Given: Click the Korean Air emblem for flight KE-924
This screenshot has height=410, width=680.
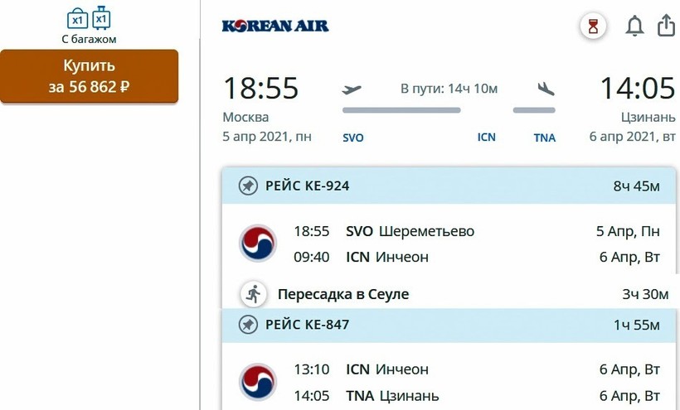Looking at the screenshot, I should 258,244.
